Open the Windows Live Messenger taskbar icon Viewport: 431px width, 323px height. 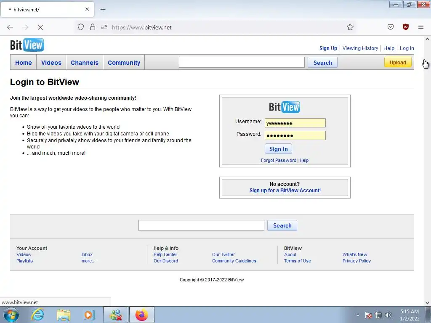pos(116,315)
